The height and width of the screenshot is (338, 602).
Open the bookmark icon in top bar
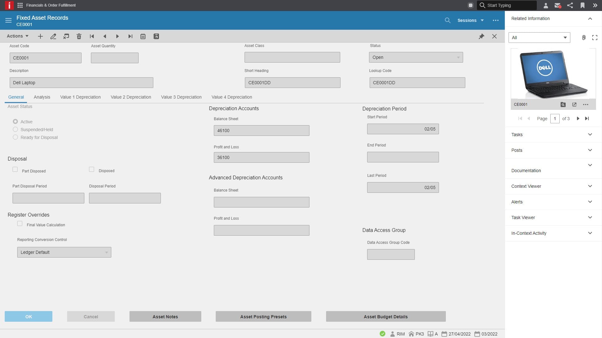coord(582,5)
